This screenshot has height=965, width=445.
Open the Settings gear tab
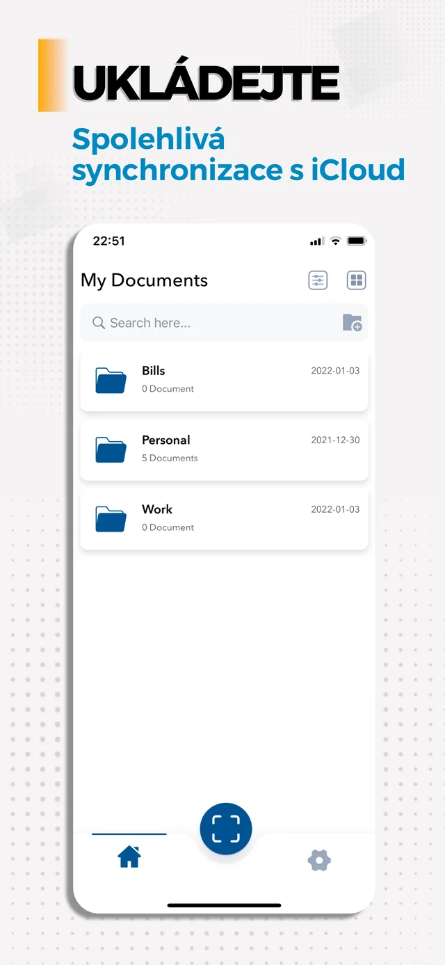pyautogui.click(x=319, y=861)
